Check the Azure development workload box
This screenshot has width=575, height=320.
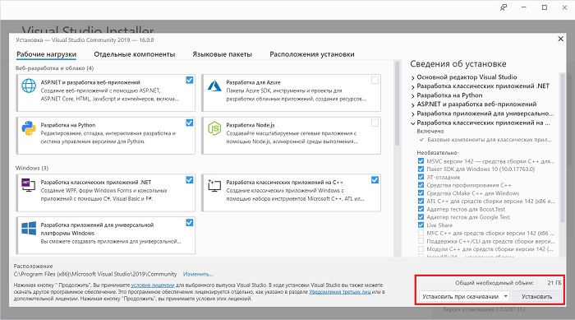tap(375, 80)
